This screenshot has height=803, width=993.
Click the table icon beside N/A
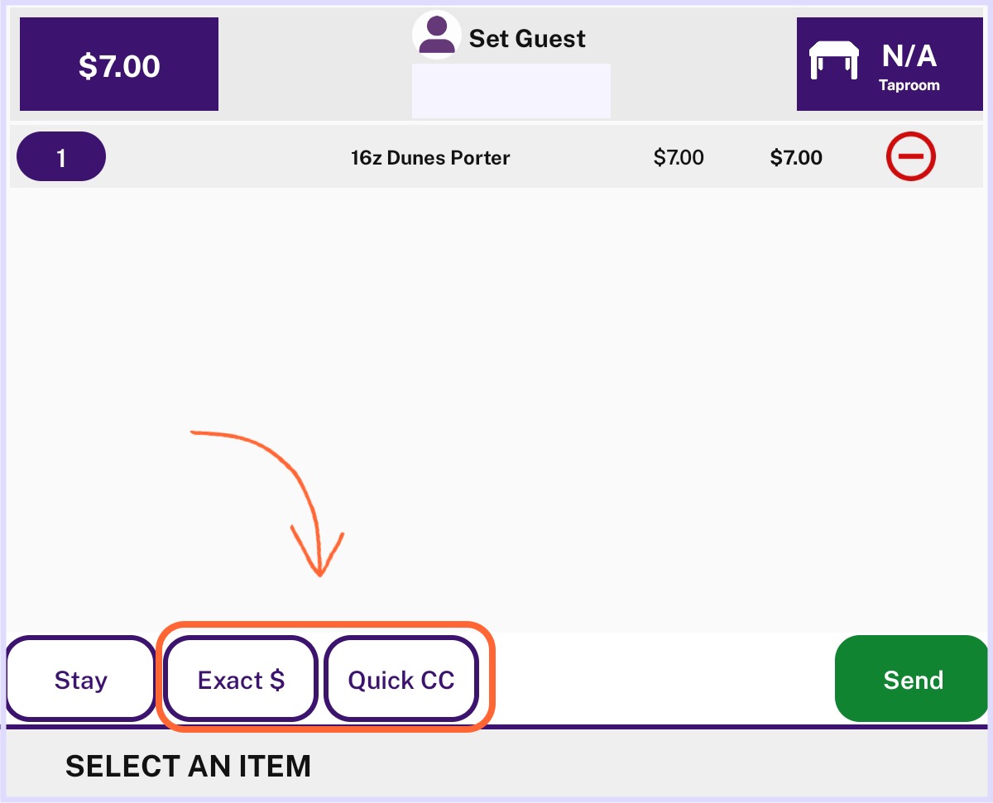pos(833,60)
